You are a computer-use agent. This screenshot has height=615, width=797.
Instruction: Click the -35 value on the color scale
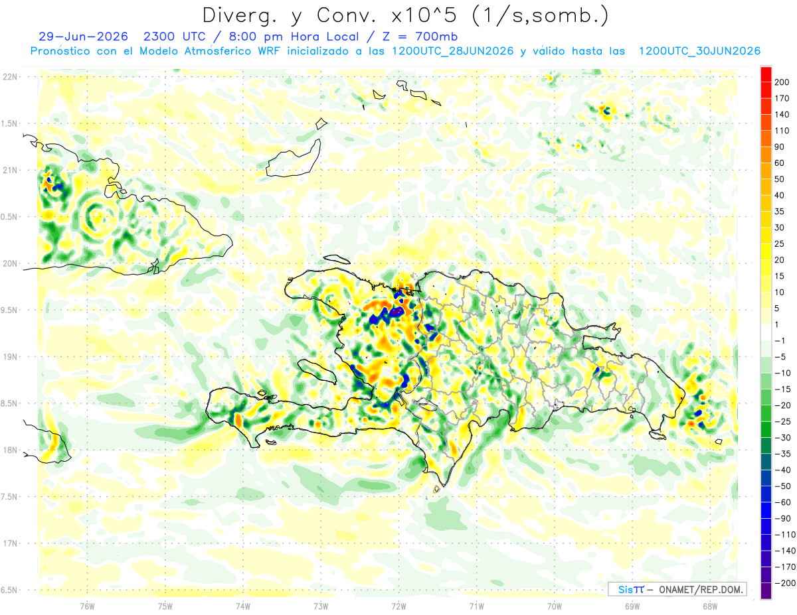[x=783, y=453]
